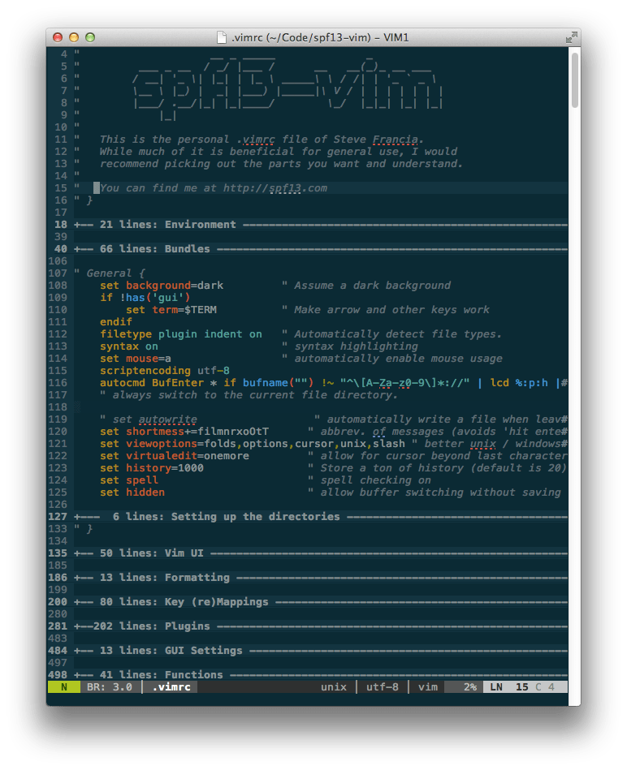Viewport: 627px width, 770px height.
Task: Click the utf-8 encoding indicator
Action: [383, 687]
